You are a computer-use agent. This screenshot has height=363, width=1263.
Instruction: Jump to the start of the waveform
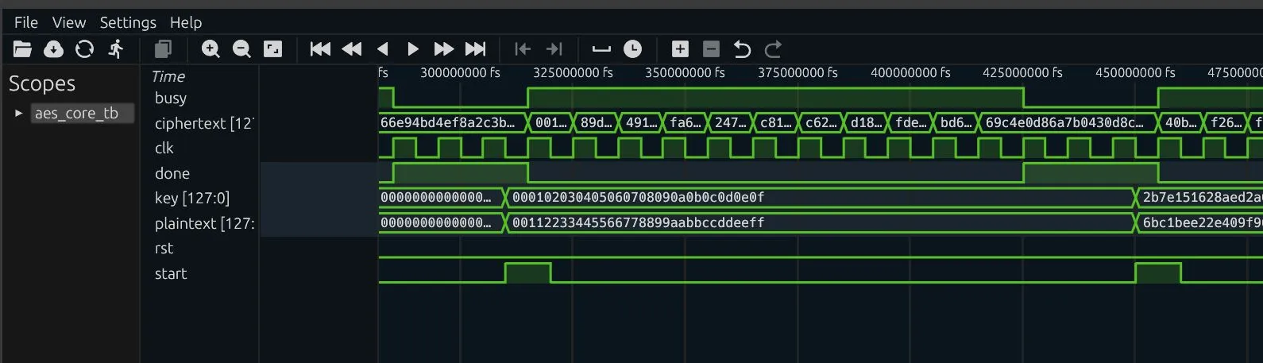[320, 49]
